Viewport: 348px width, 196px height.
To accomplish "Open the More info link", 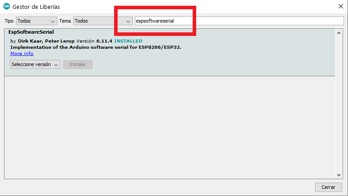I will pos(22,54).
